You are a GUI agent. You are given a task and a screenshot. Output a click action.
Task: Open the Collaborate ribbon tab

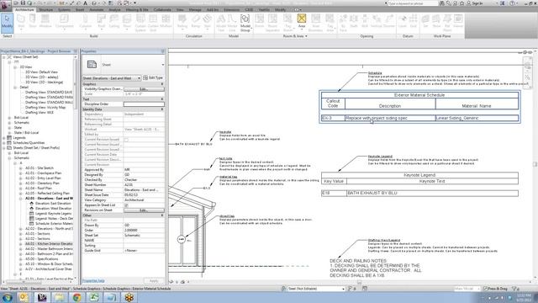pyautogui.click(x=162, y=9)
